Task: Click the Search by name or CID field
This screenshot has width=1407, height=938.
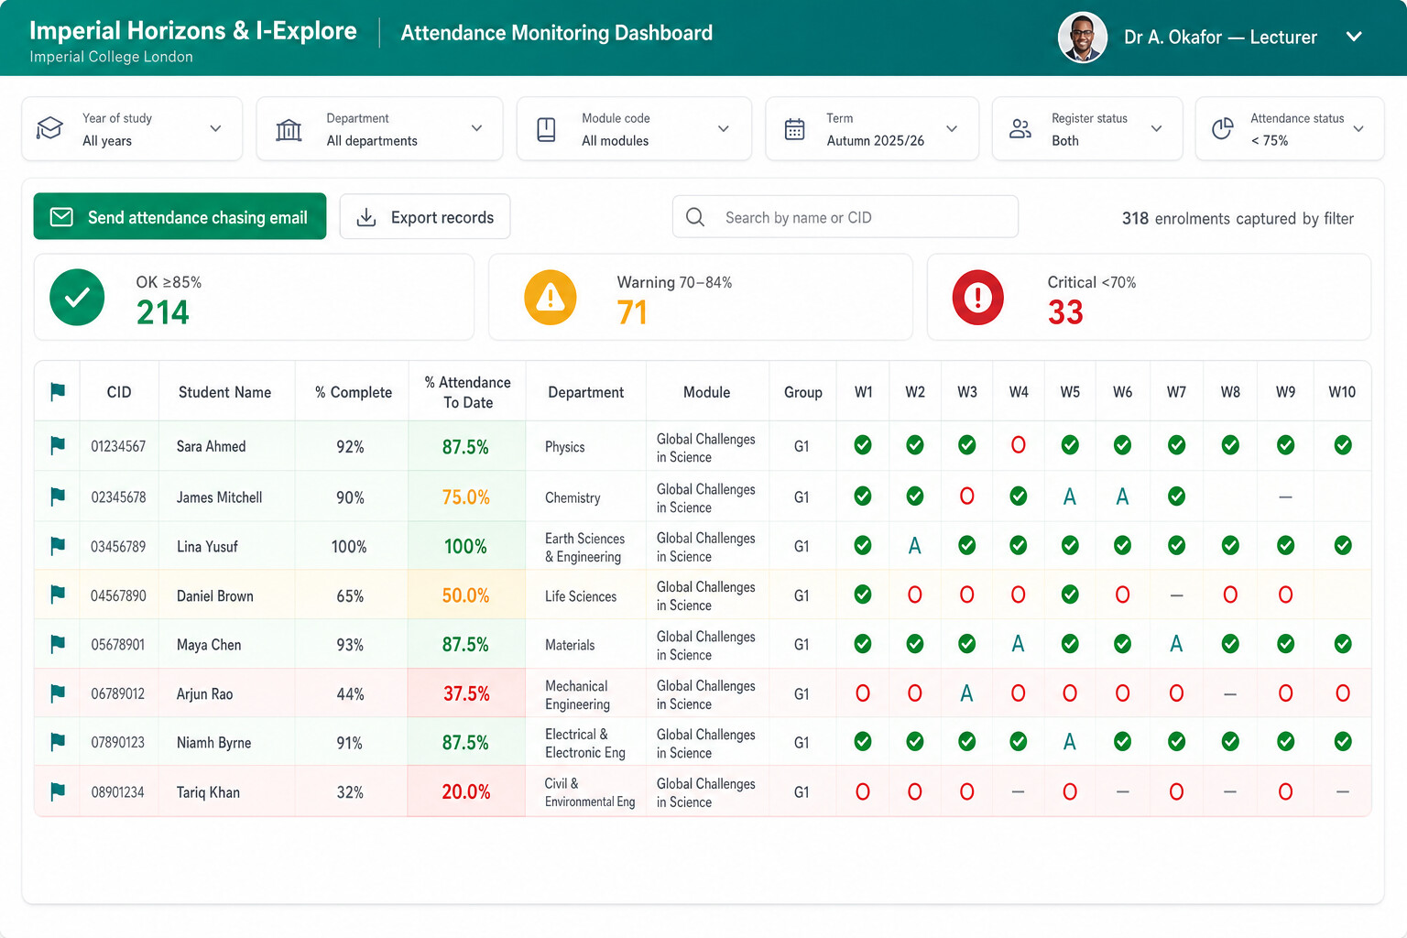Action: [x=845, y=217]
